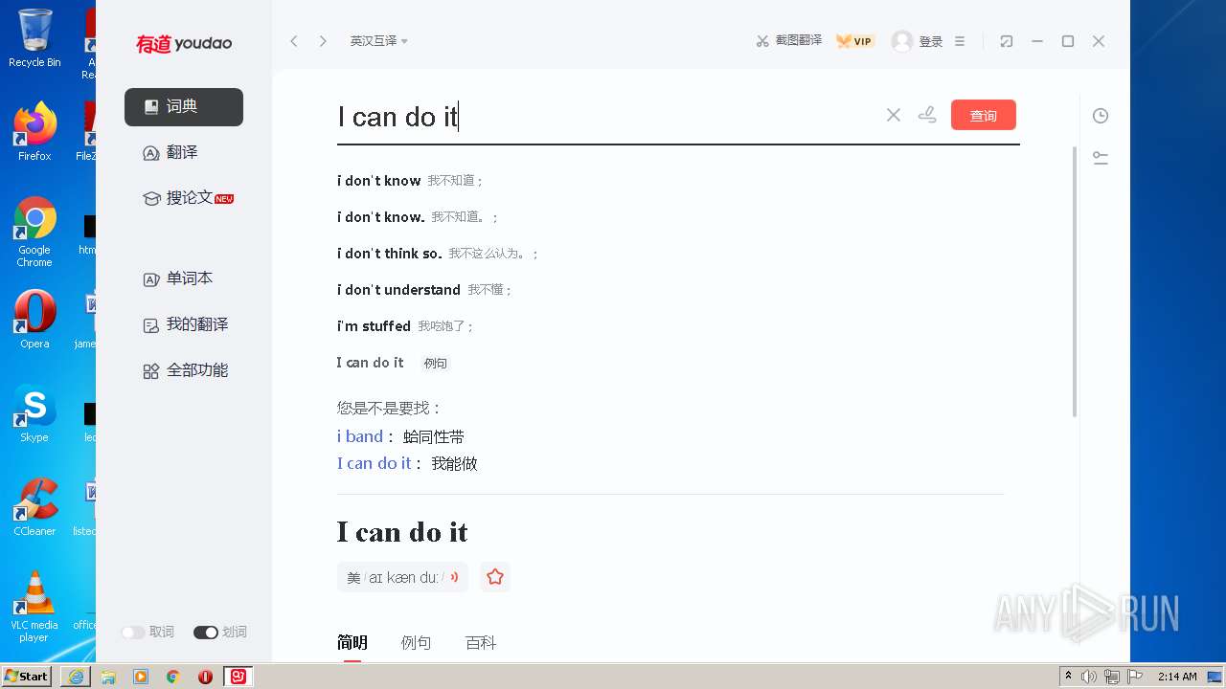Open File Explorer from taskbar

coord(108,677)
